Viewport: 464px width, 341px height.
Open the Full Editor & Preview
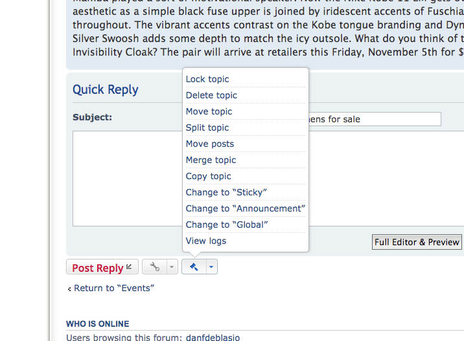417,242
